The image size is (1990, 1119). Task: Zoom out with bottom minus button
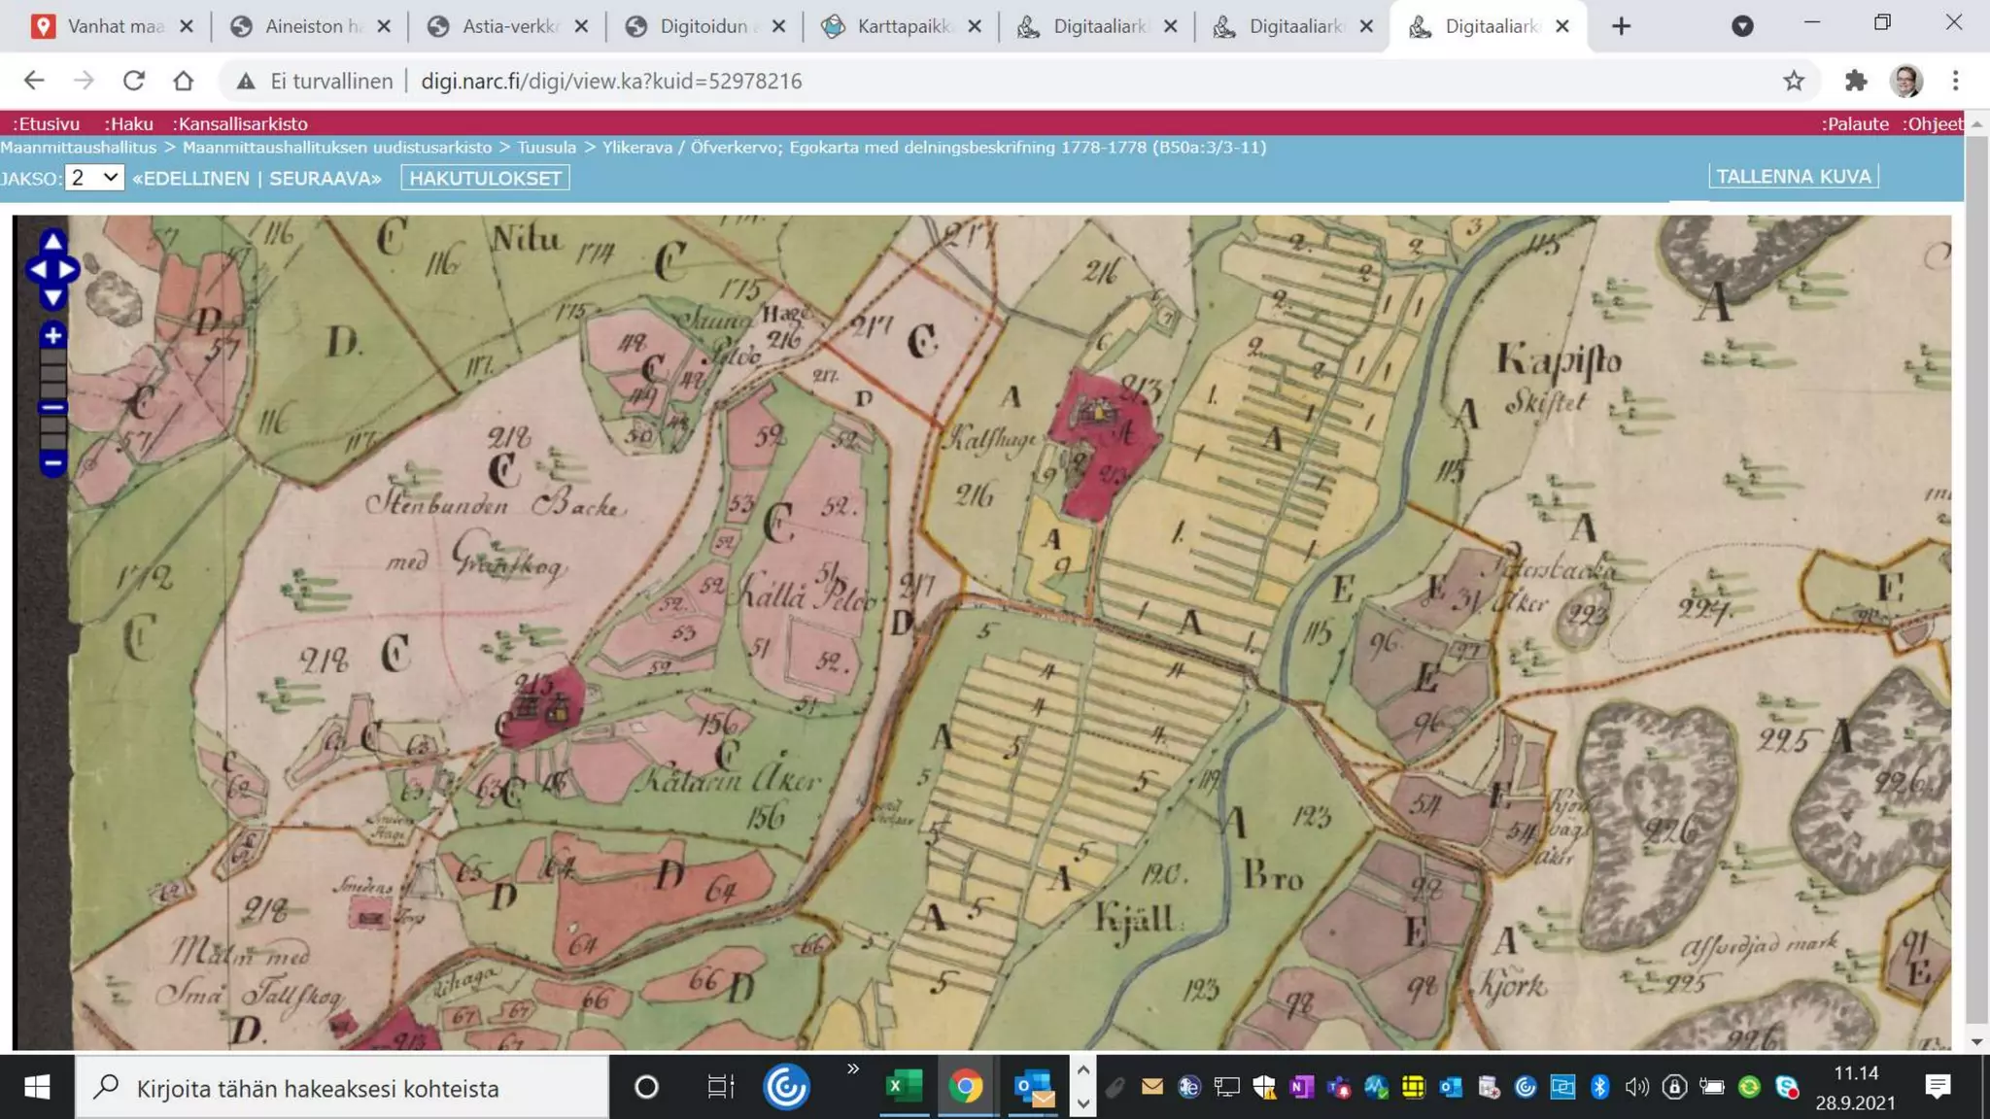pyautogui.click(x=52, y=463)
